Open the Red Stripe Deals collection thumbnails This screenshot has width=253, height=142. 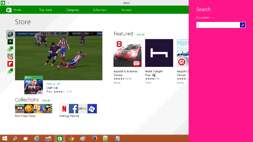point(34,109)
